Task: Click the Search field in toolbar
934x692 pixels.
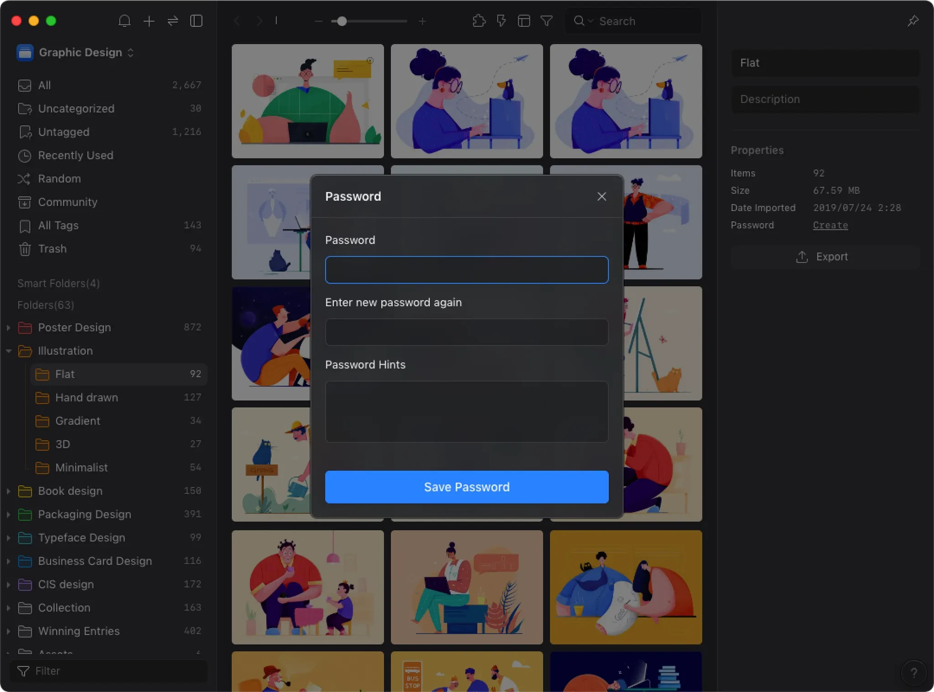Action: point(633,21)
